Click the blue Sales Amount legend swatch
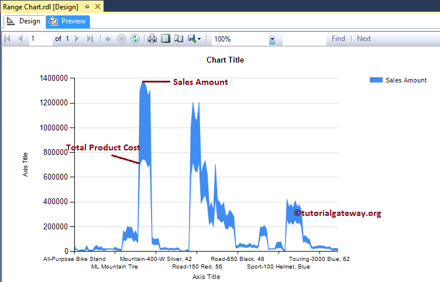The width and height of the screenshot is (440, 282). point(376,80)
